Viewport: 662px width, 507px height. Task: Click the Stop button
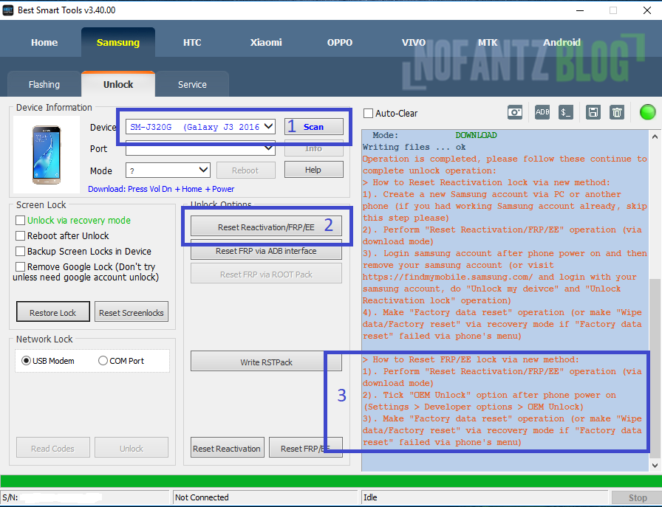point(636,497)
